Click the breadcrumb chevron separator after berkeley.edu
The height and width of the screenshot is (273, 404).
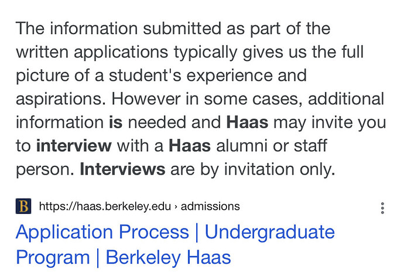click(x=176, y=206)
